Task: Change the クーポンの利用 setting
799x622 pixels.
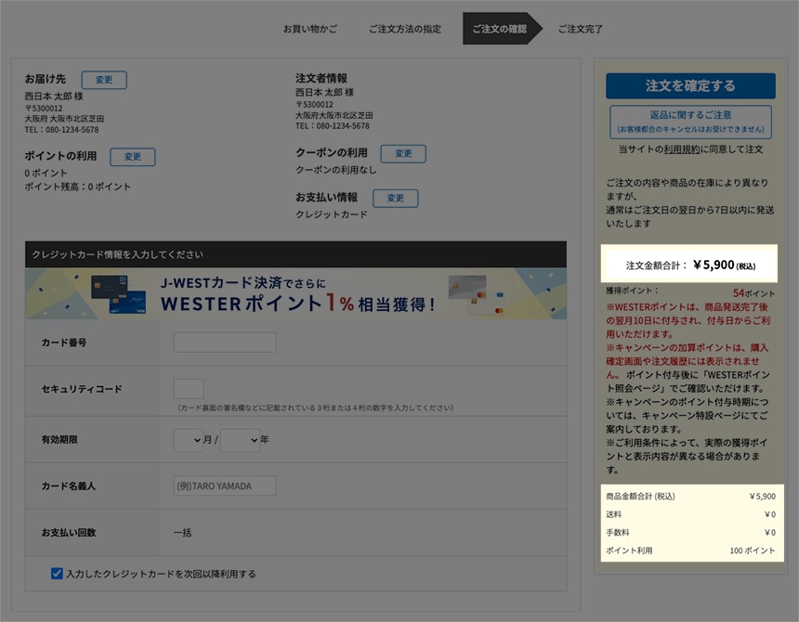Action: tap(403, 153)
